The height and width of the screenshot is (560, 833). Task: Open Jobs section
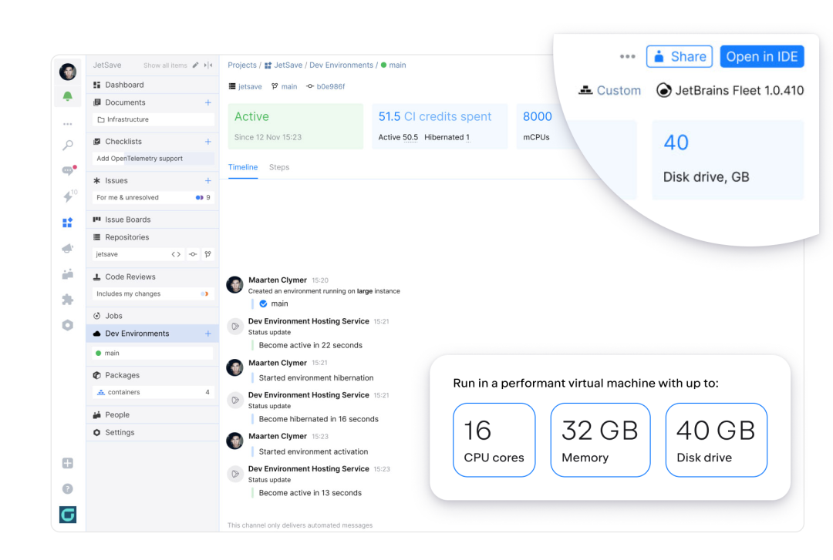[x=153, y=316]
